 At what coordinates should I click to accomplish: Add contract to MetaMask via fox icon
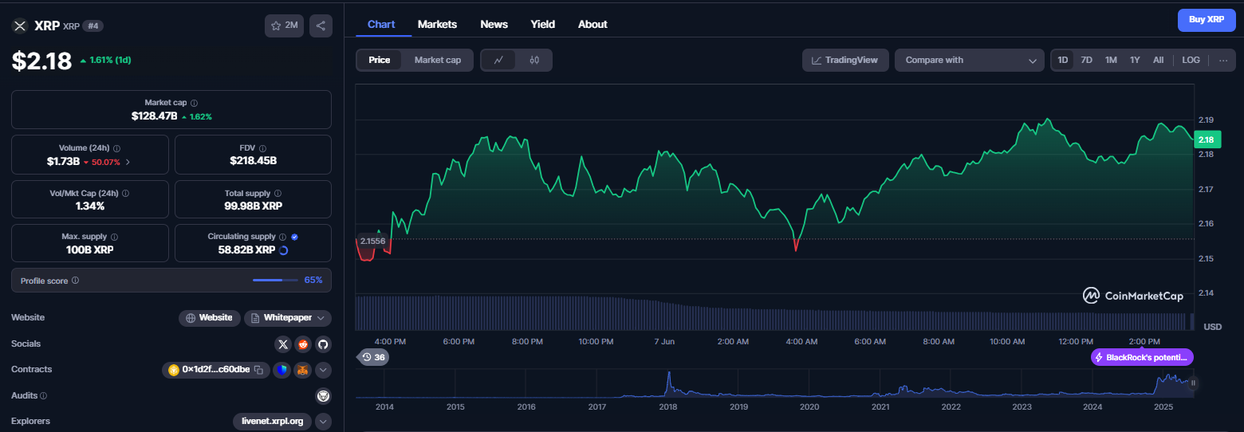tap(302, 370)
